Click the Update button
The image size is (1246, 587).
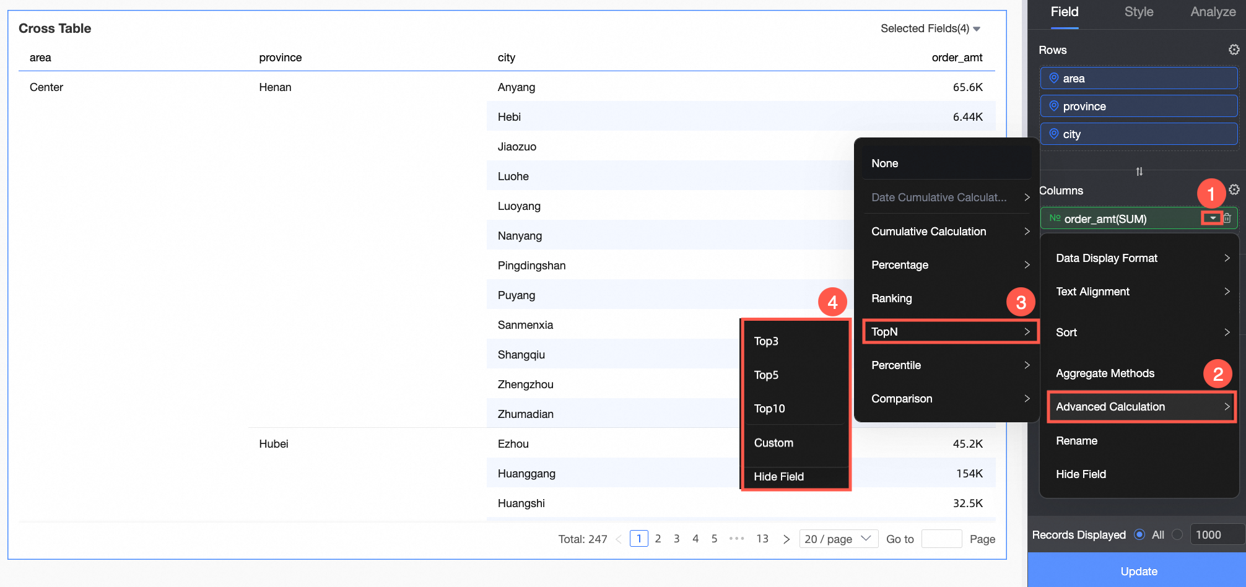coord(1138,571)
